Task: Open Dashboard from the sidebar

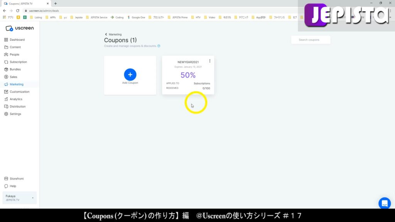Action: [17, 40]
